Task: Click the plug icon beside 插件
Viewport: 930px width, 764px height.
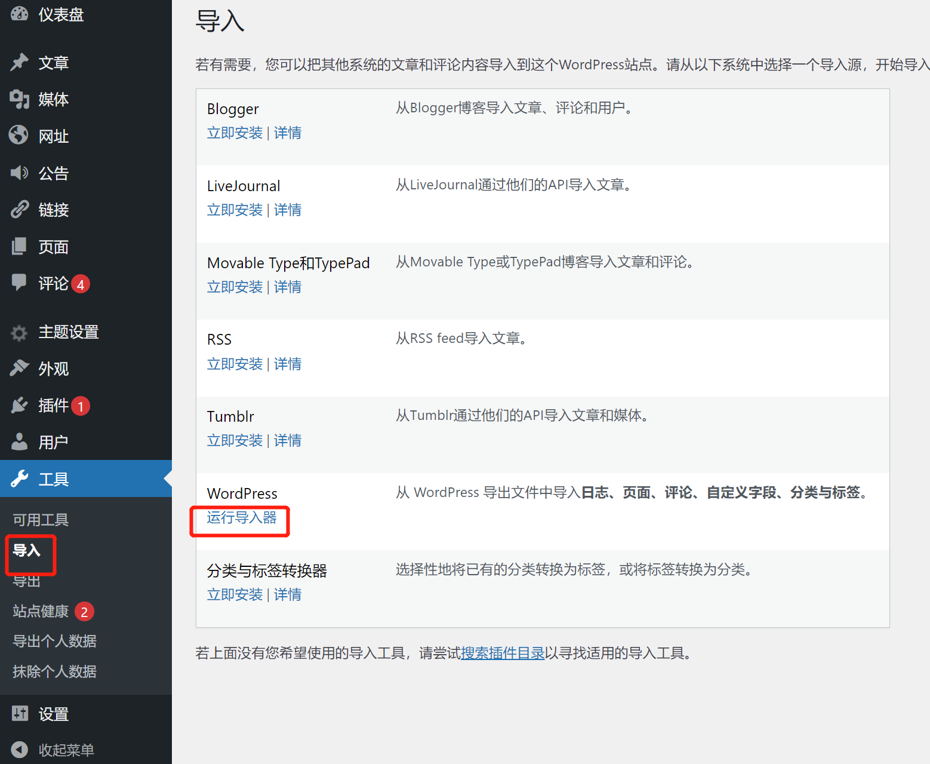Action: 19,406
